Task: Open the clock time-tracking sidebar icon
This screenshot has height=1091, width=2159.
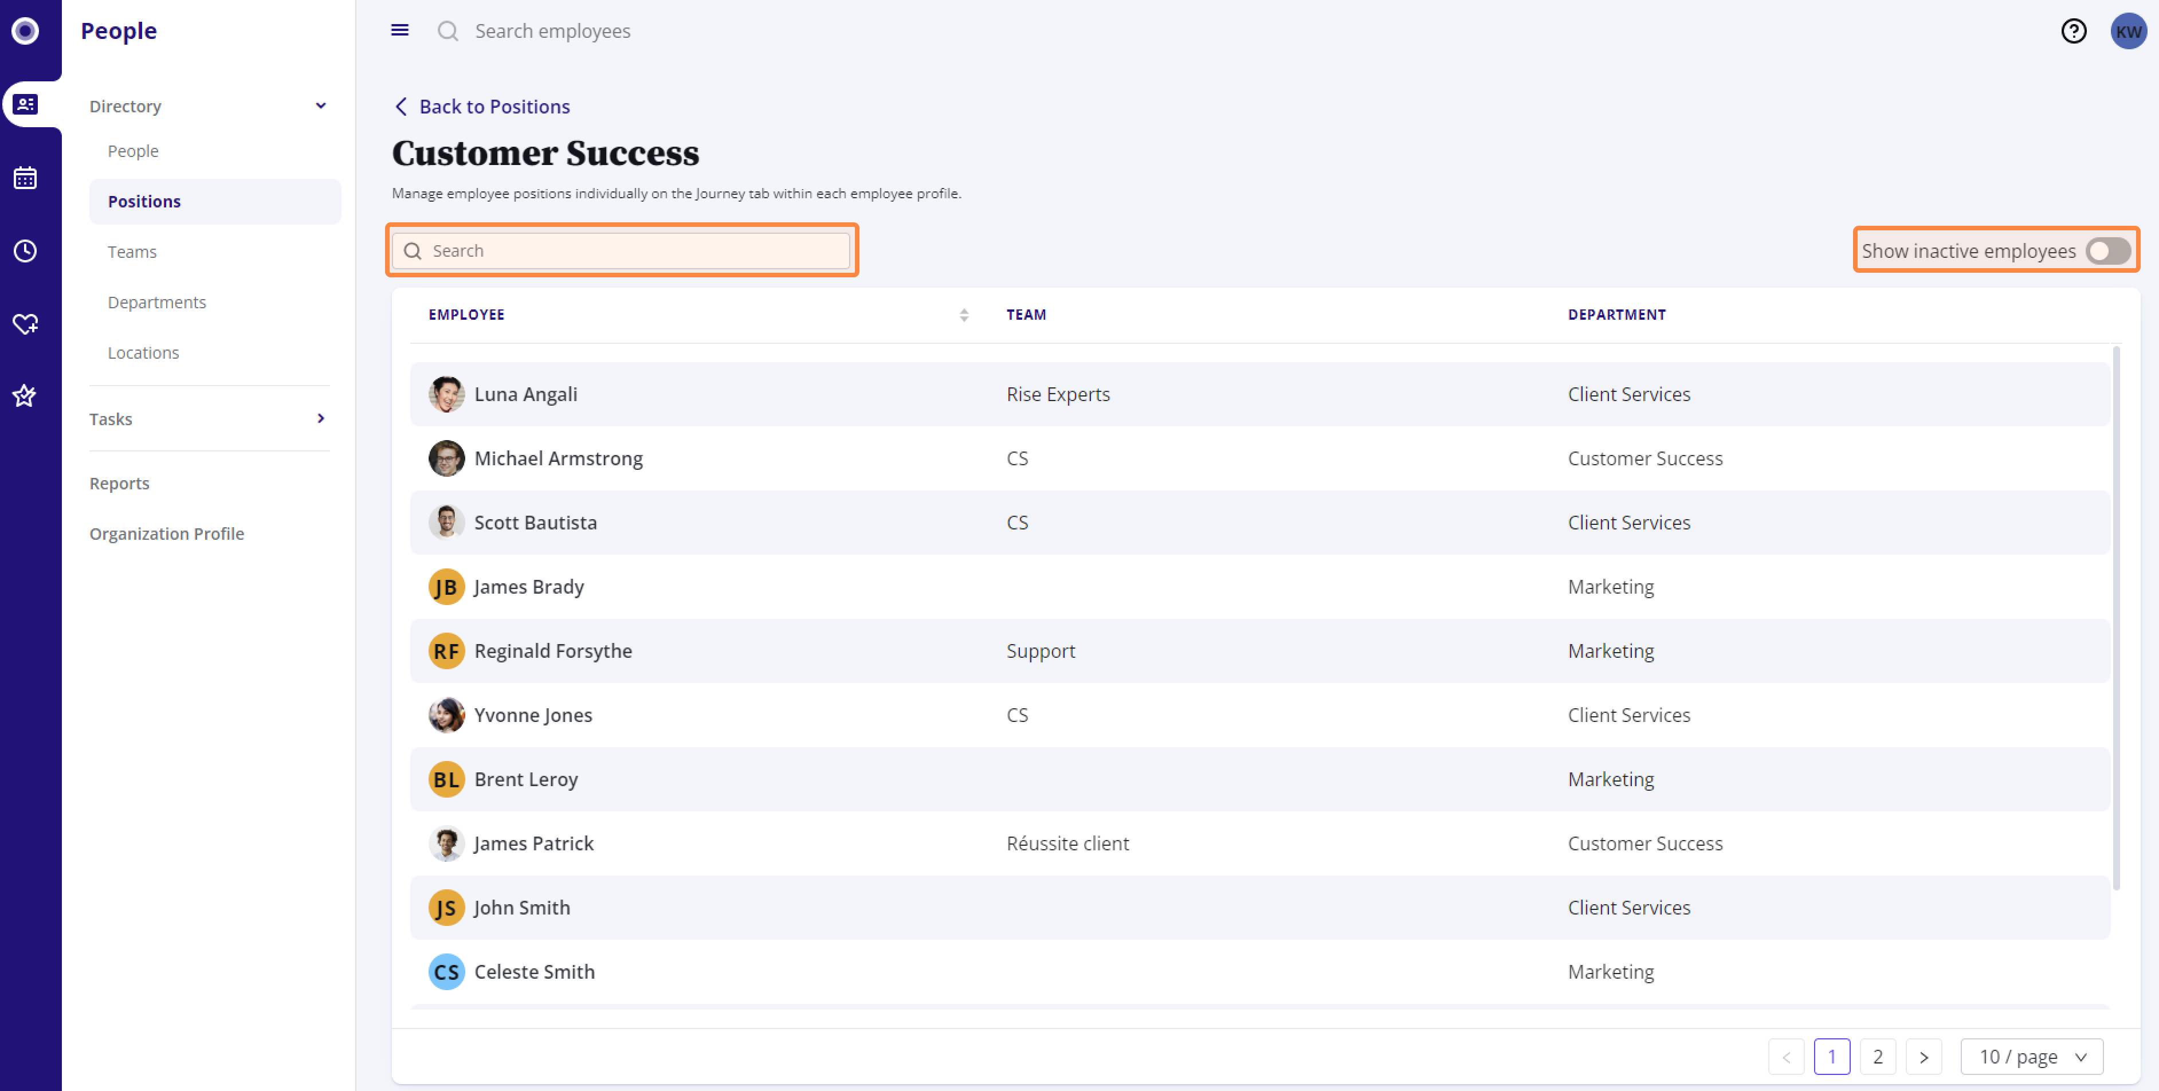Action: [x=25, y=250]
